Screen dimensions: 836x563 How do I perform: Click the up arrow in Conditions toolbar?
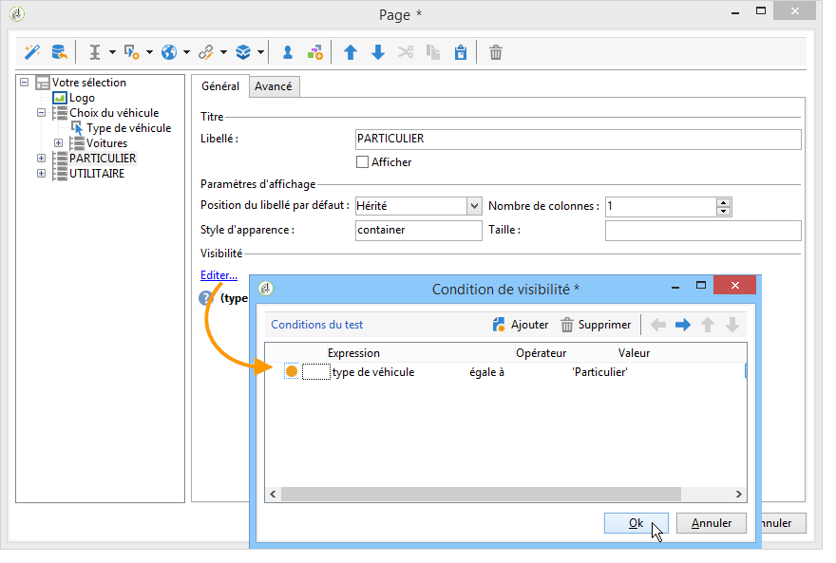pos(708,325)
